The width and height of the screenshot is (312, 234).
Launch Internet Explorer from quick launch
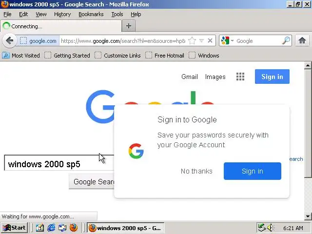point(51,228)
